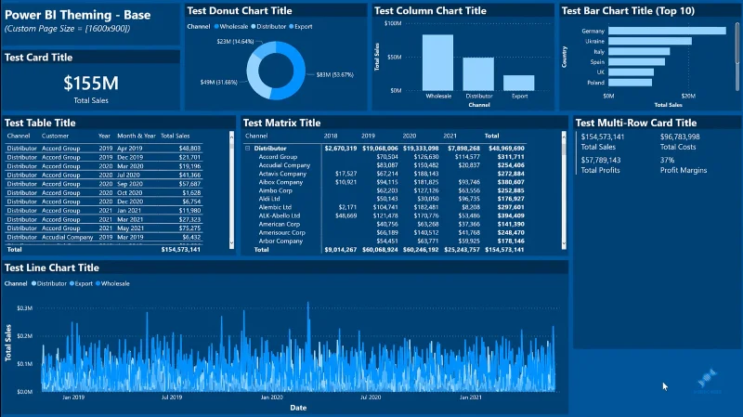
Task: Click the Power BI Theming - Base title
Action: coord(78,15)
